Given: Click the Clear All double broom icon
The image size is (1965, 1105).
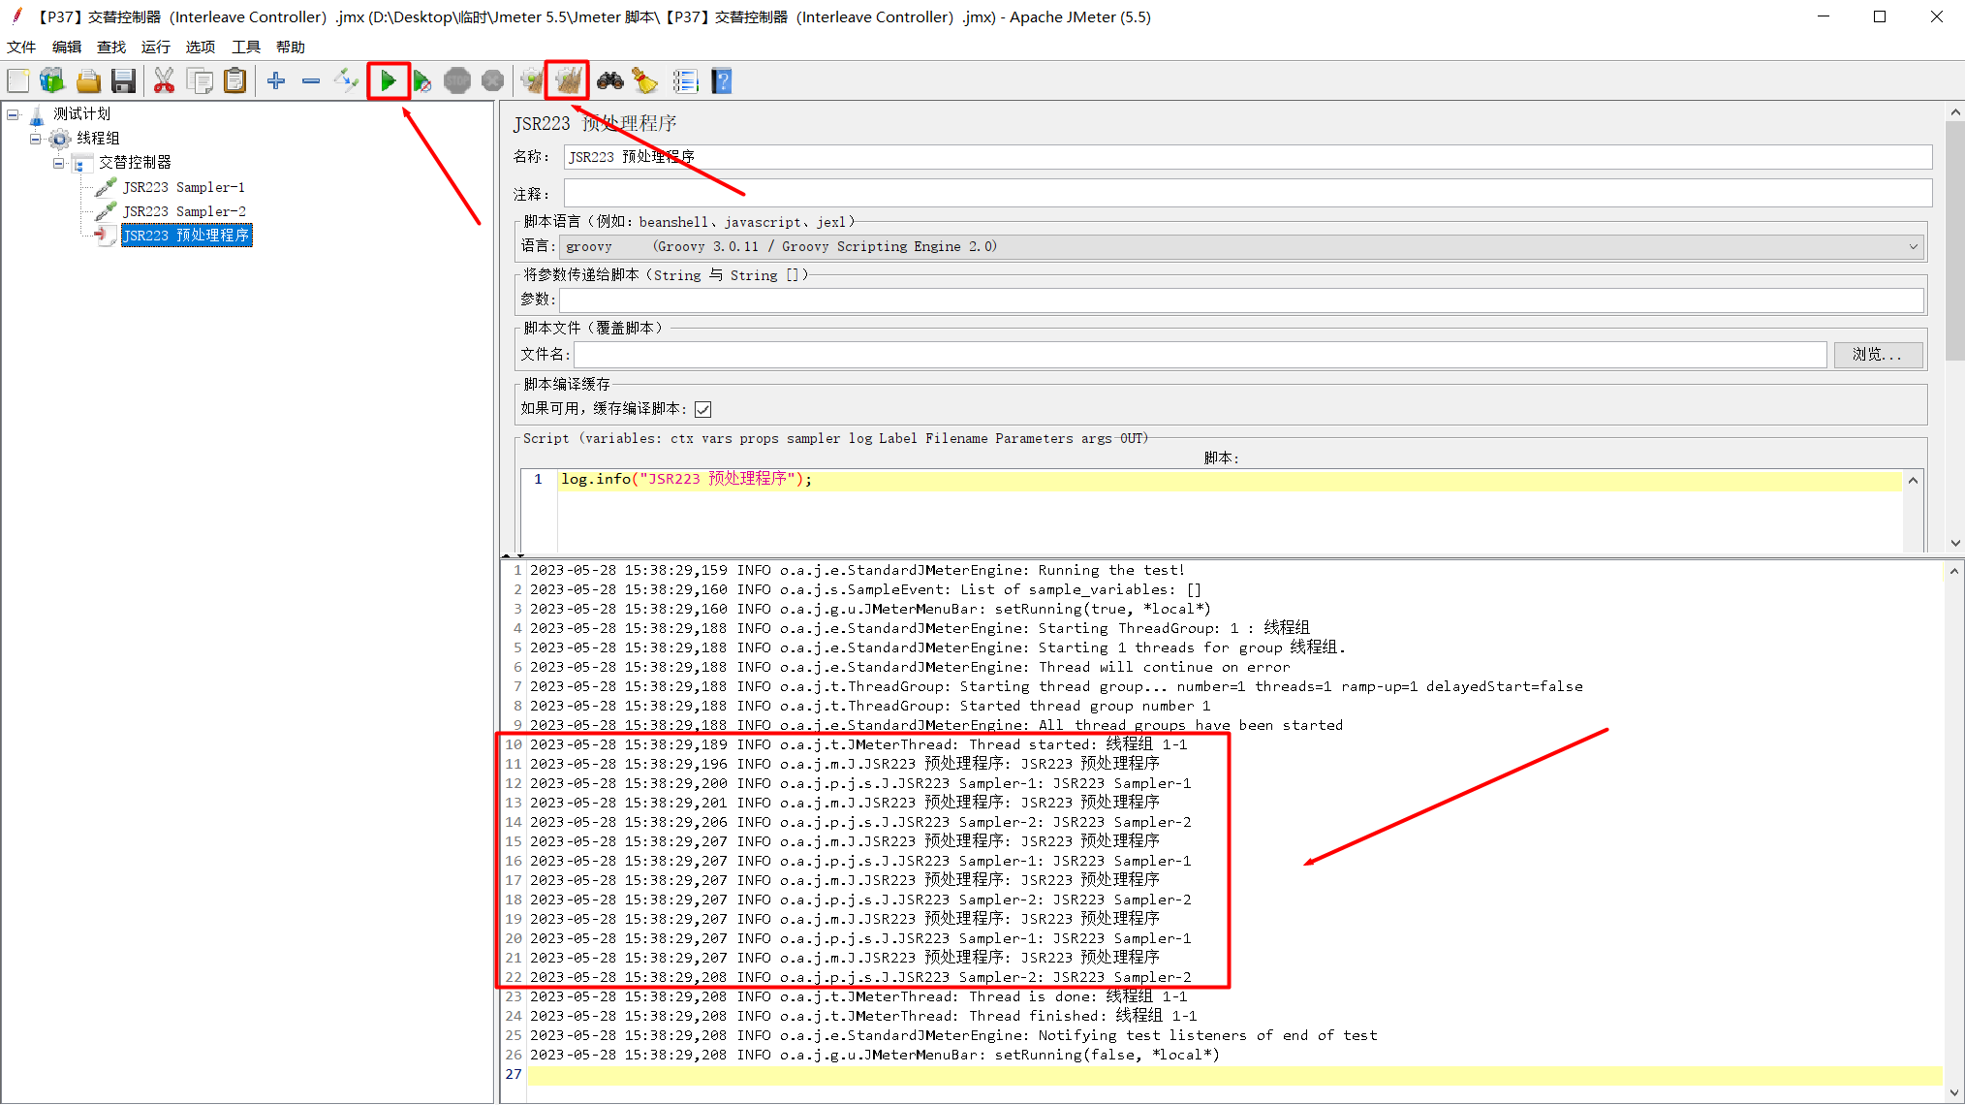Looking at the screenshot, I should coord(568,81).
